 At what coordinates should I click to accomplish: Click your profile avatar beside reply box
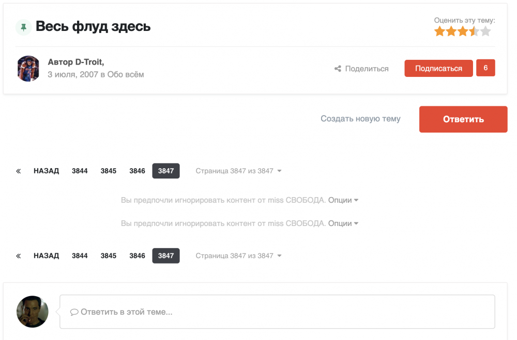(x=33, y=312)
